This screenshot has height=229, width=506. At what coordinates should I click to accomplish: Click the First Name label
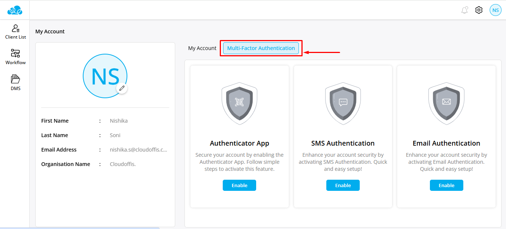click(55, 121)
